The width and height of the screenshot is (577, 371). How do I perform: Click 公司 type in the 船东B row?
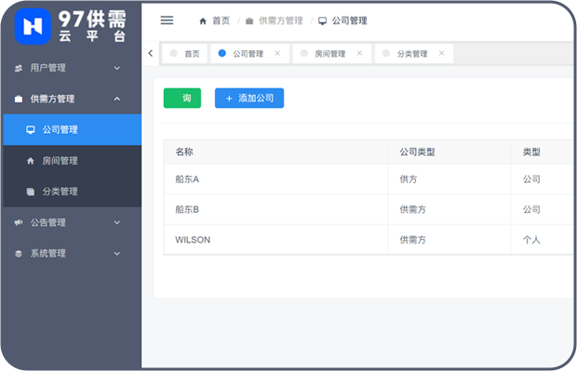[531, 209]
